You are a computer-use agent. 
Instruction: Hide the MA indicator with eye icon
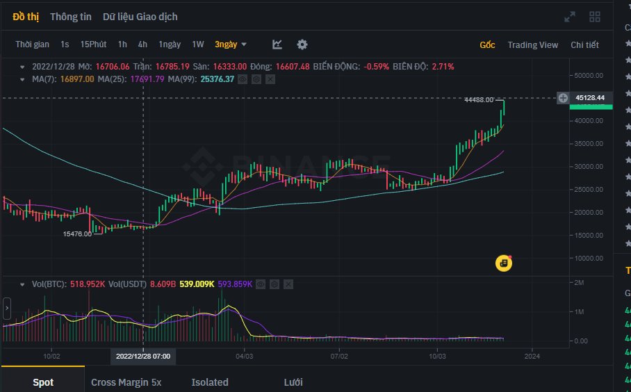coord(243,79)
